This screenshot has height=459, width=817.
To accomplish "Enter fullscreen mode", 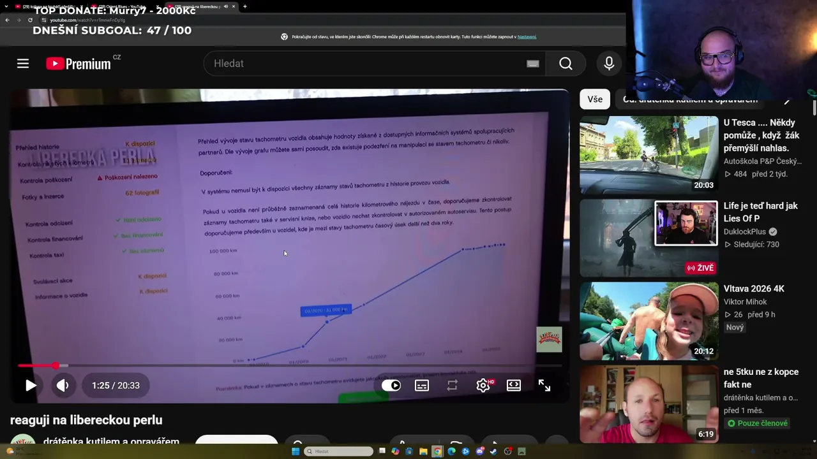I will [544, 385].
